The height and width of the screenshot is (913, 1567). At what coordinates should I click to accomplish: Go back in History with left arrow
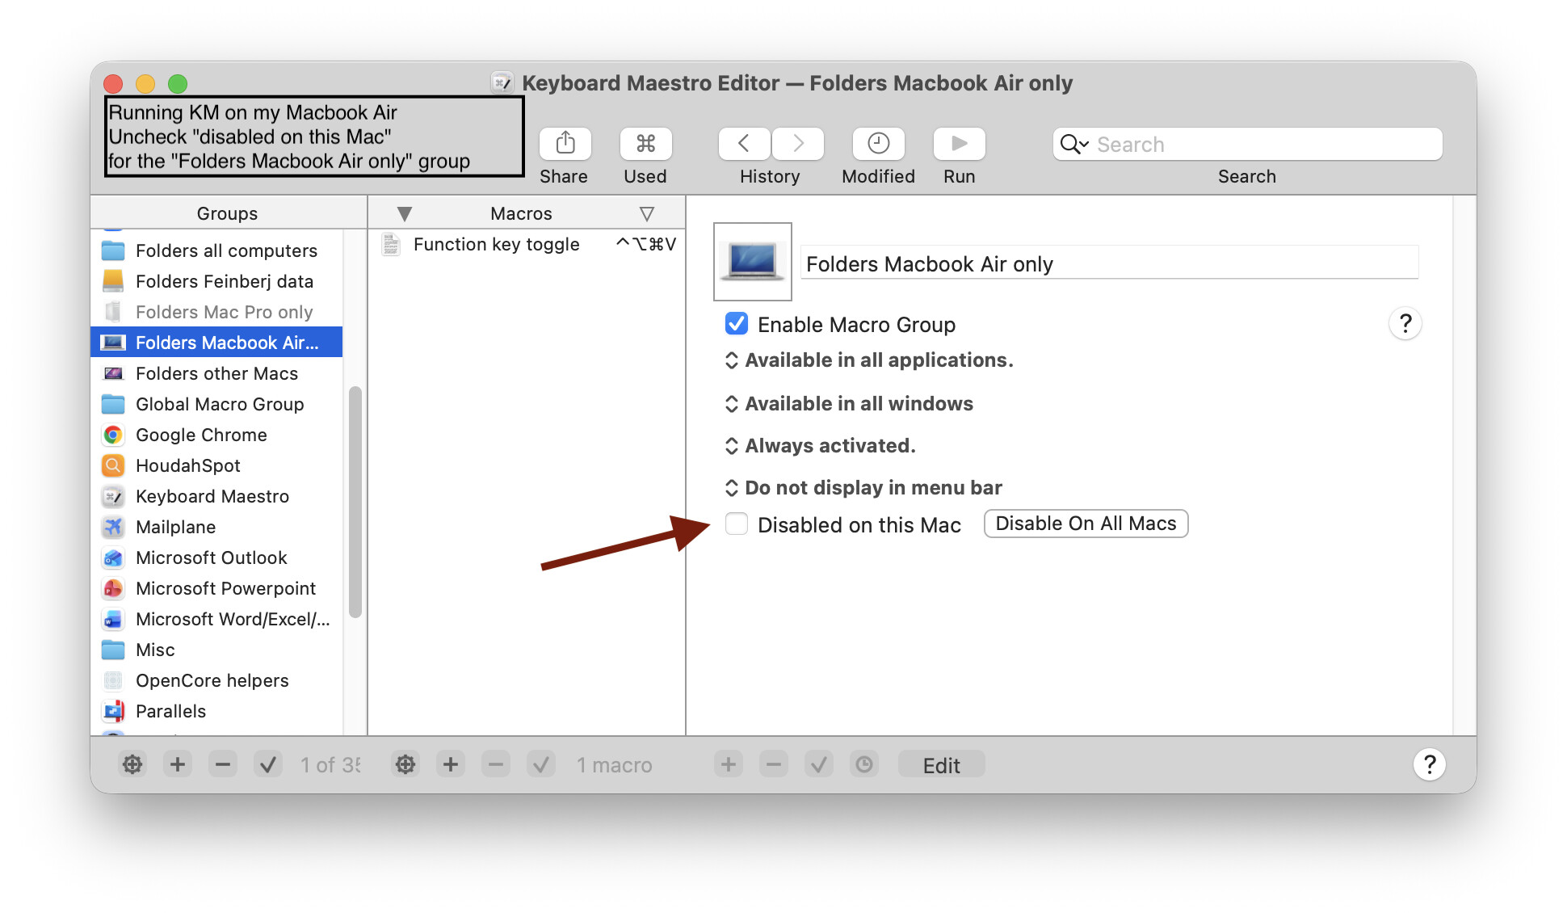coord(744,144)
